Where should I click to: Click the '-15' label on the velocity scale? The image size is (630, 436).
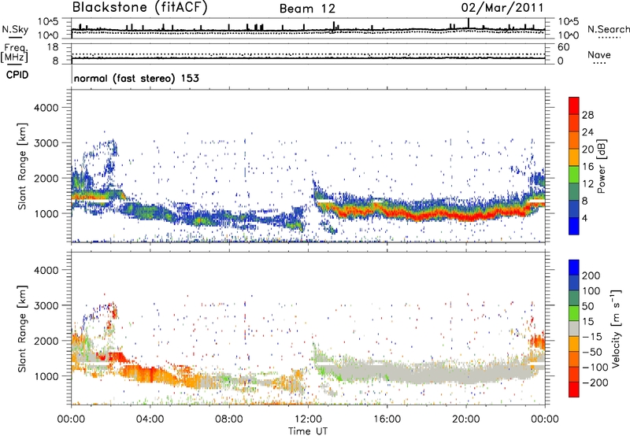[592, 338]
